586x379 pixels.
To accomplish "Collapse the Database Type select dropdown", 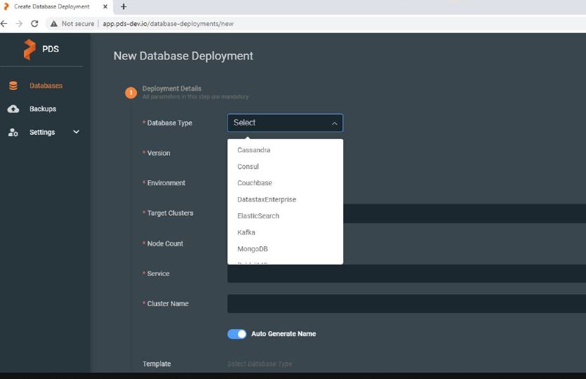I will click(x=334, y=123).
